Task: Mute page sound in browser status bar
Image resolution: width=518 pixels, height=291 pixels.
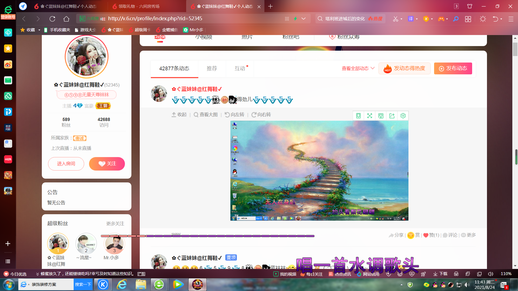Action: (x=490, y=274)
